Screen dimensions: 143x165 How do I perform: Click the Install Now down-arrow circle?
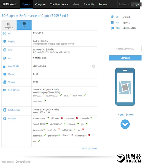125,124
